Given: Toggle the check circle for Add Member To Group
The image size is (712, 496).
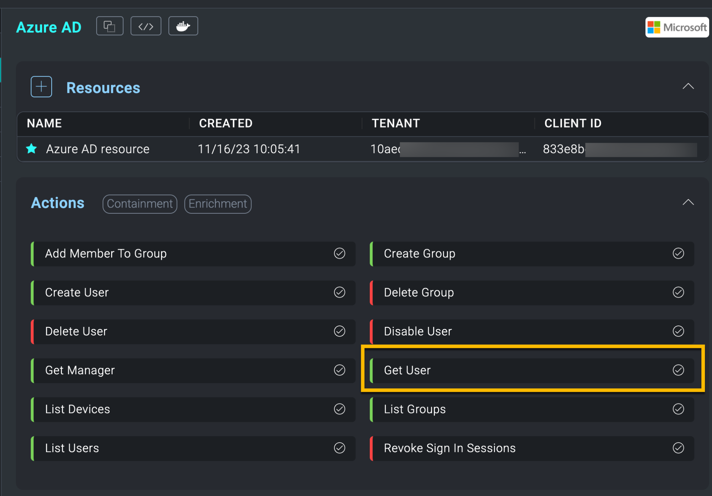Looking at the screenshot, I should point(339,254).
